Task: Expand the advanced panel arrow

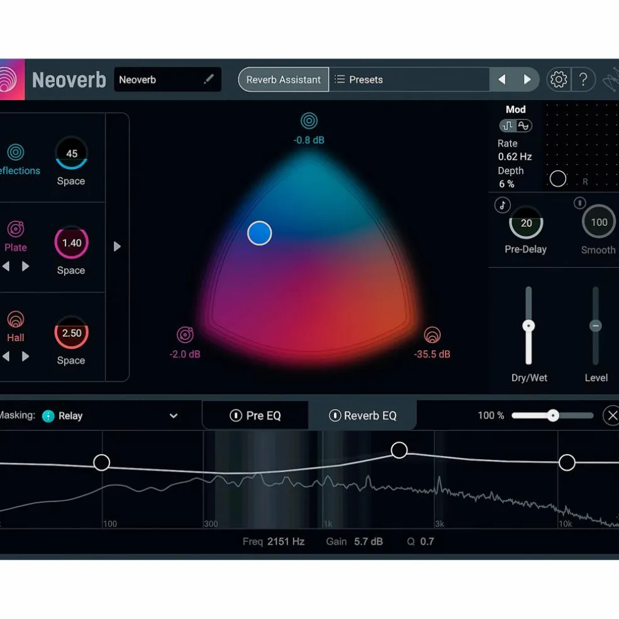Action: 117,247
